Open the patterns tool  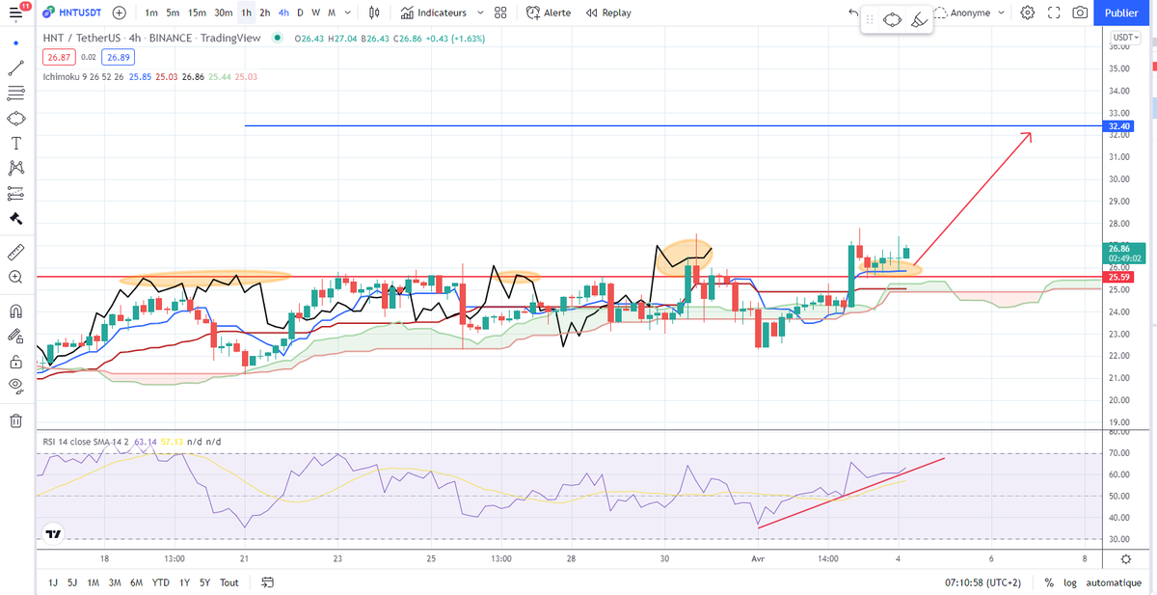pyautogui.click(x=15, y=168)
